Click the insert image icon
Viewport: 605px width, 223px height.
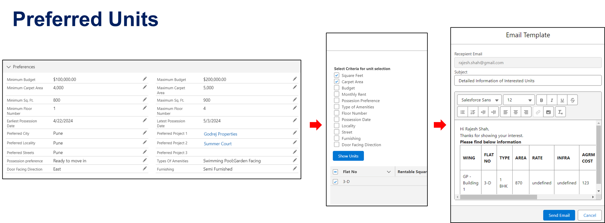click(548, 112)
